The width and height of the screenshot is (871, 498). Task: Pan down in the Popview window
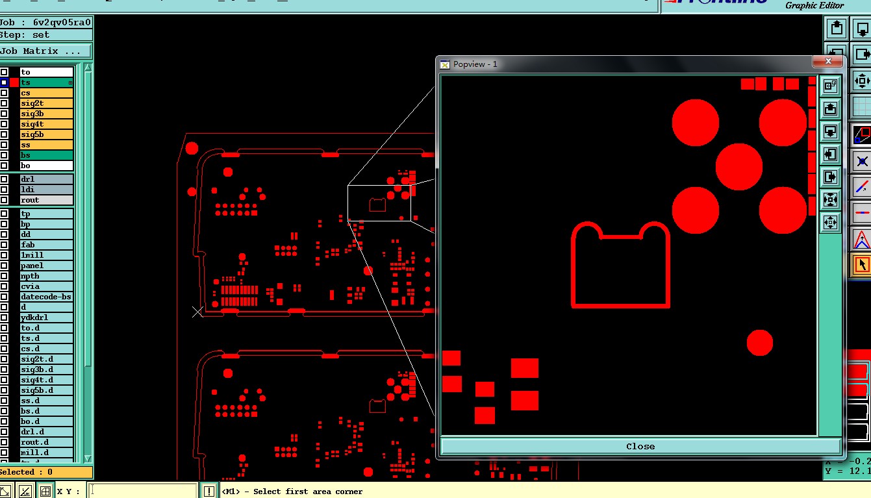[830, 131]
